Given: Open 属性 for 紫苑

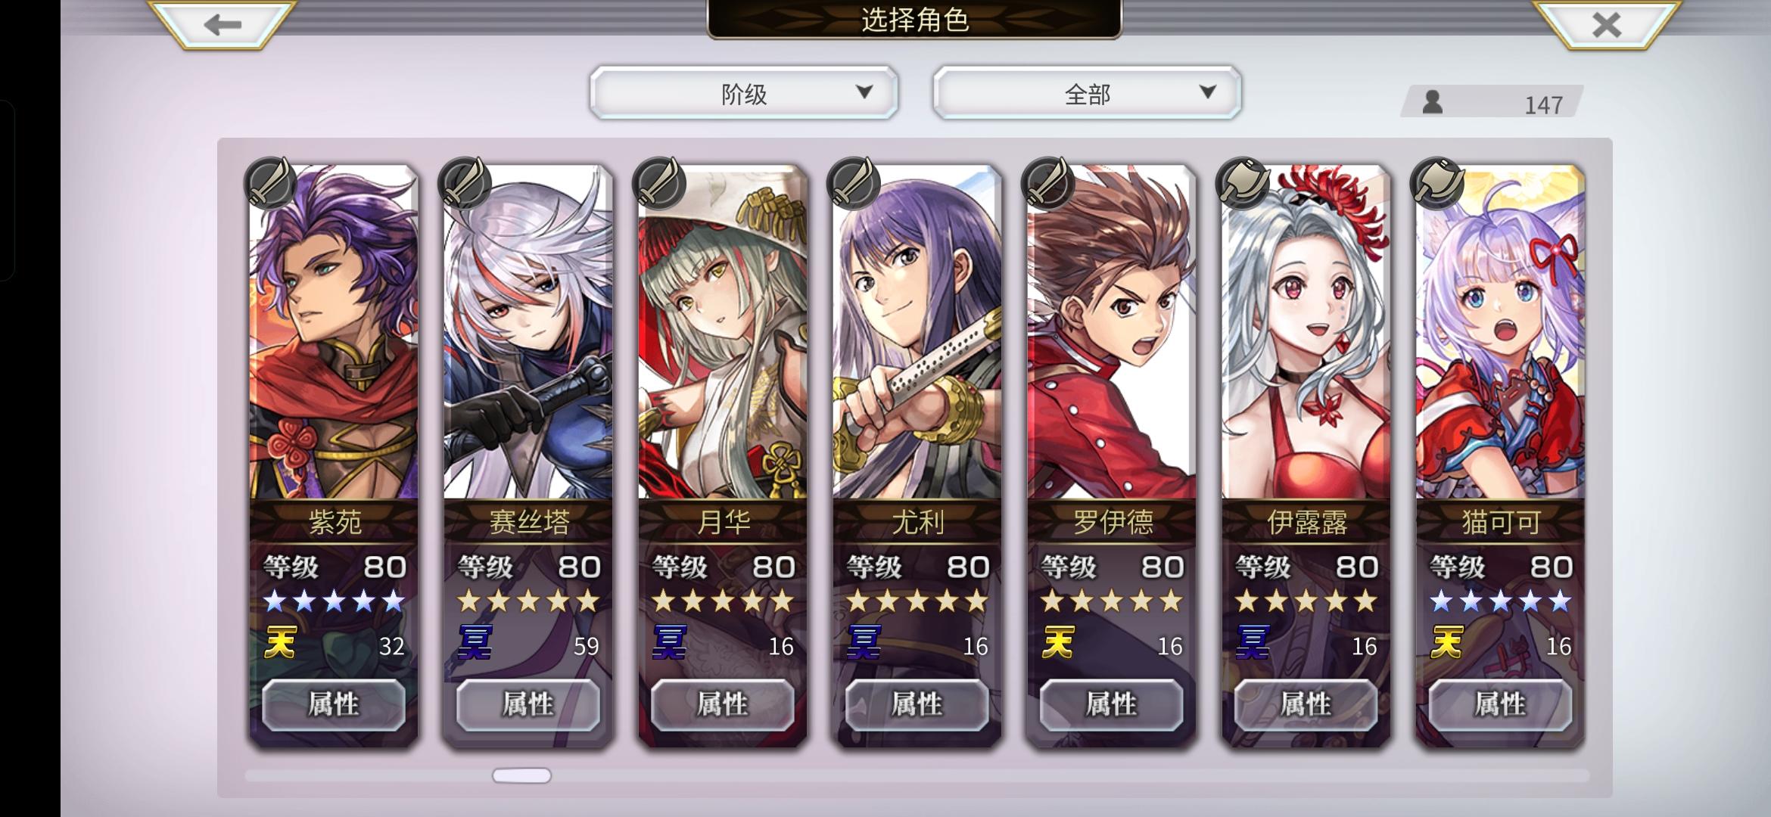Looking at the screenshot, I should coord(334,705).
